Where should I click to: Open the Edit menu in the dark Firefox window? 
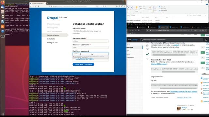(x=129, y=24)
